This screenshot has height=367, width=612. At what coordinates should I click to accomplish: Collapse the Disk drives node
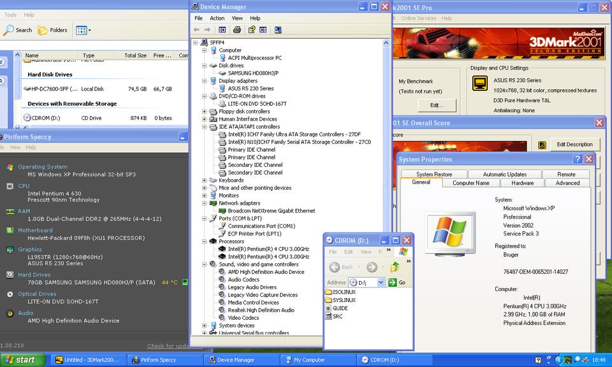pyautogui.click(x=204, y=66)
